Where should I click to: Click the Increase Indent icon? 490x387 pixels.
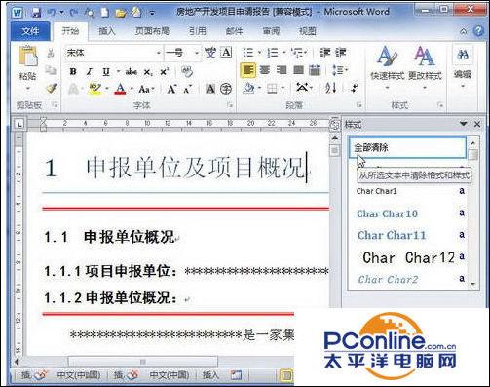(341, 53)
